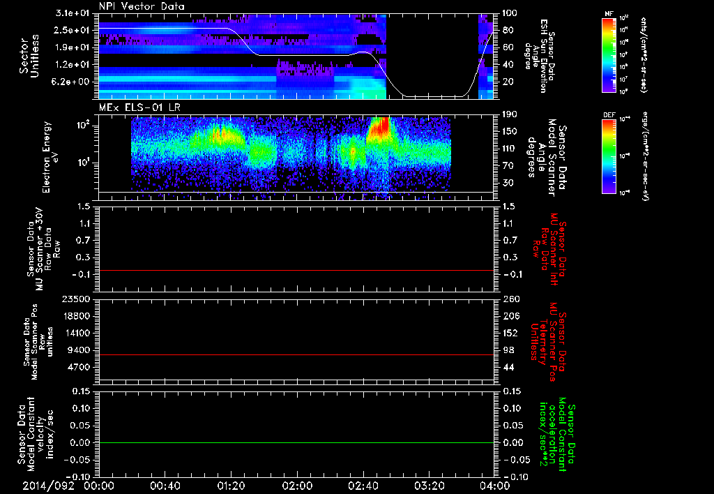Click the '18800' scanner position tick label

(x=77, y=316)
